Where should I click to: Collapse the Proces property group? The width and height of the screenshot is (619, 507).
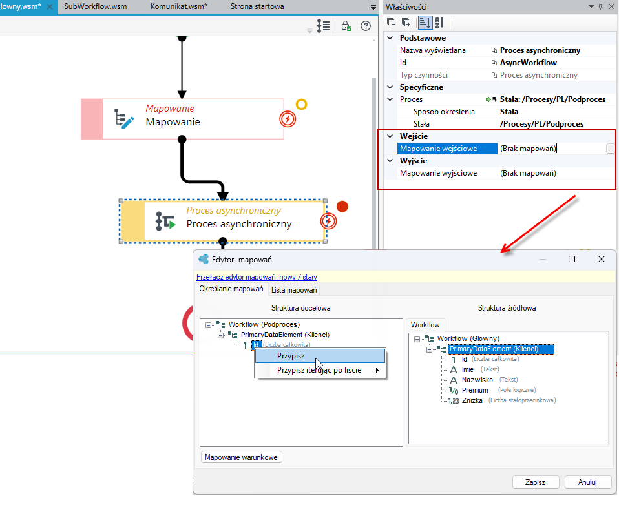coord(390,99)
